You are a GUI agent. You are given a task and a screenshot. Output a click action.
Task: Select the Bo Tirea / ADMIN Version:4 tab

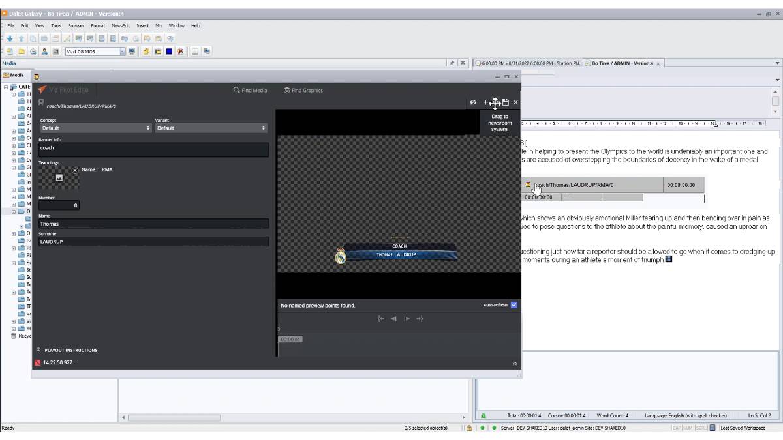point(623,63)
